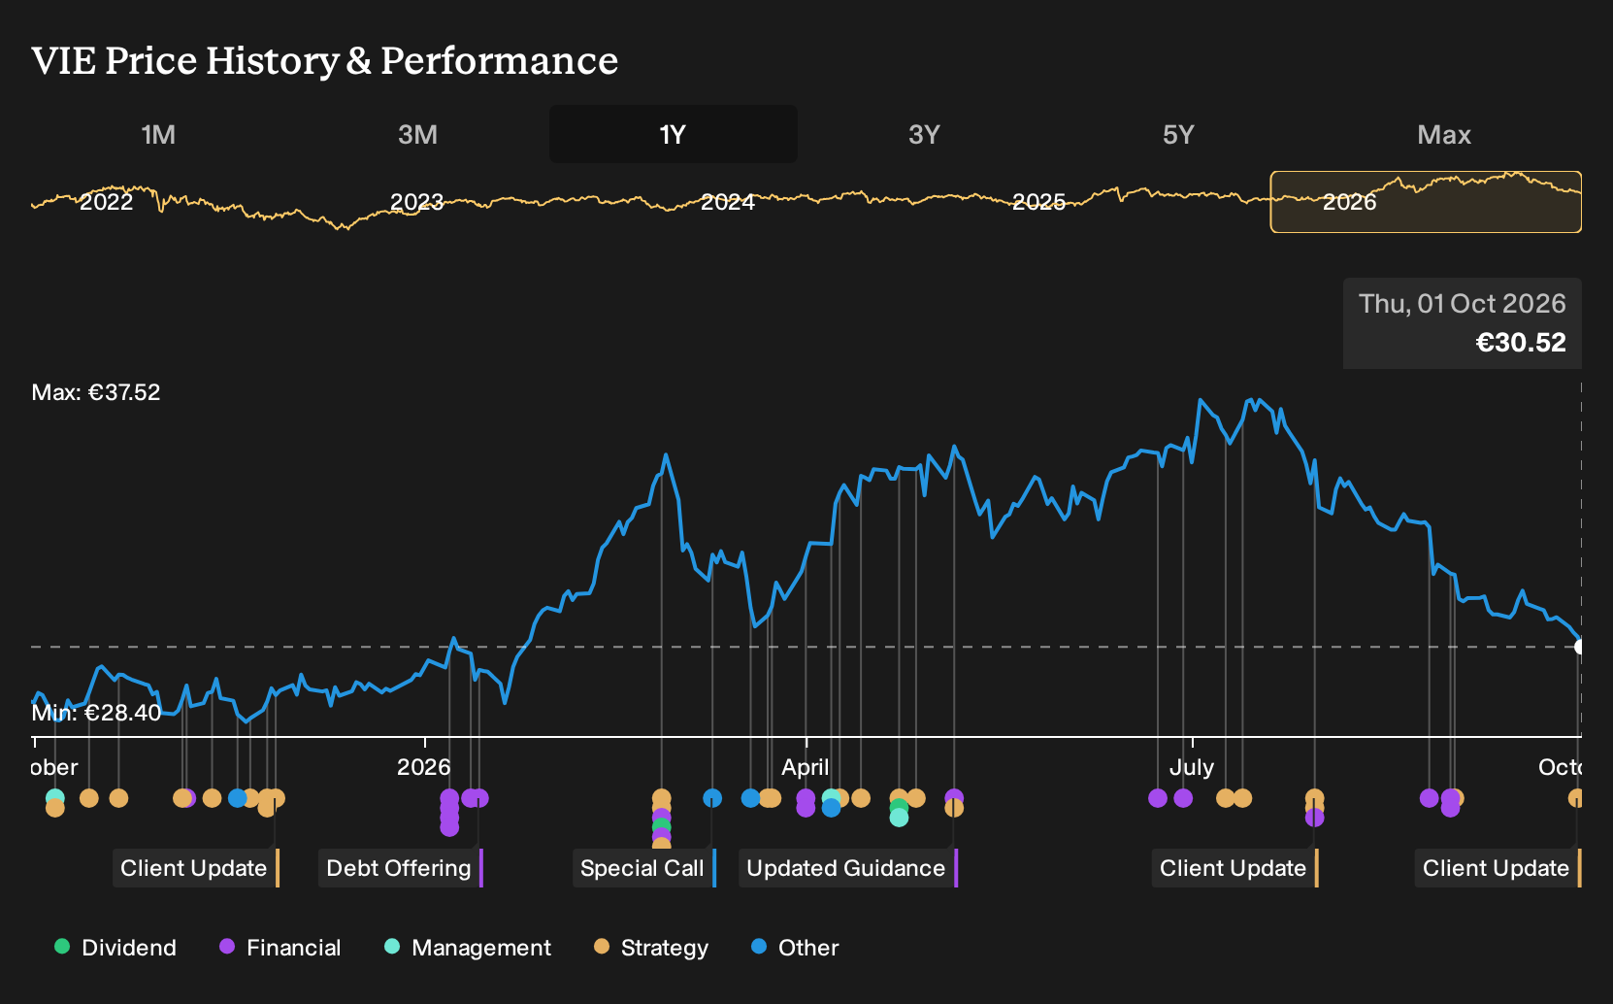
Task: Toggle the Financial legend label
Action: 294,948
